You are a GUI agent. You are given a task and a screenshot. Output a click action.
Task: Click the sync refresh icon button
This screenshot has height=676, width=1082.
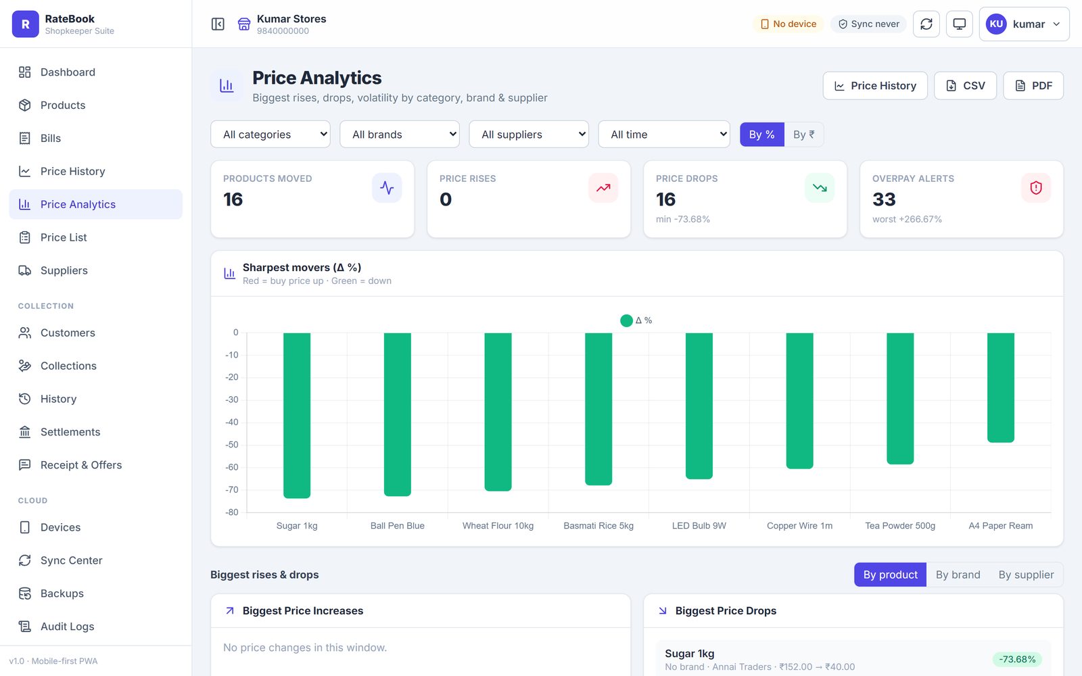tap(926, 24)
